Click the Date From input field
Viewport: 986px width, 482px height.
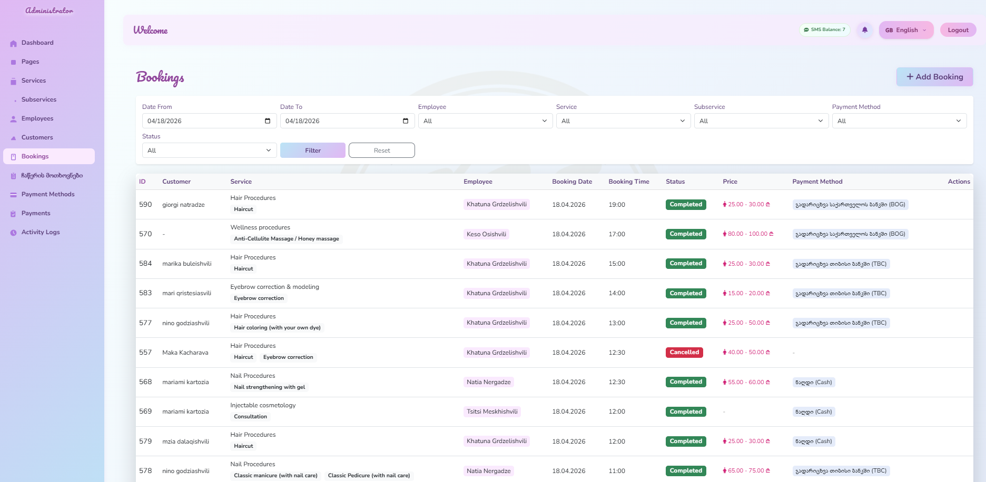pyautogui.click(x=209, y=121)
